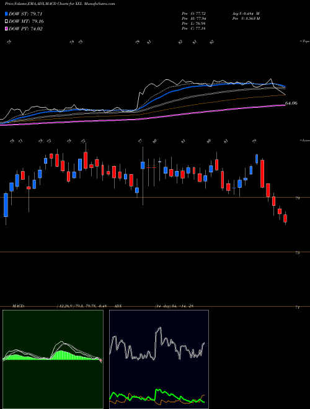This screenshot has height=409, width=310.
Task: Click the 'Pre H: 77.94' value
Action: 194,18
